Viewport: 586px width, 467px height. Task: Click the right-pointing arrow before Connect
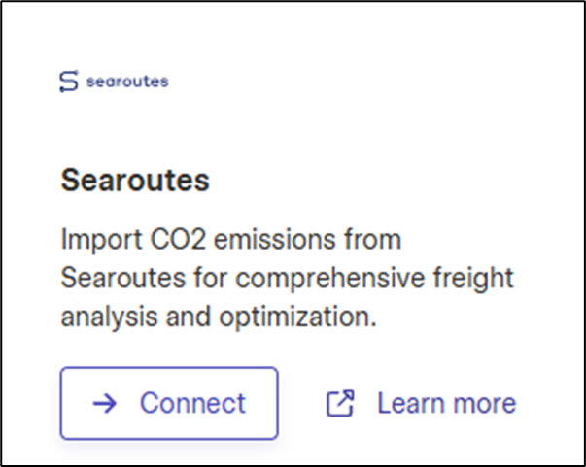tap(105, 403)
